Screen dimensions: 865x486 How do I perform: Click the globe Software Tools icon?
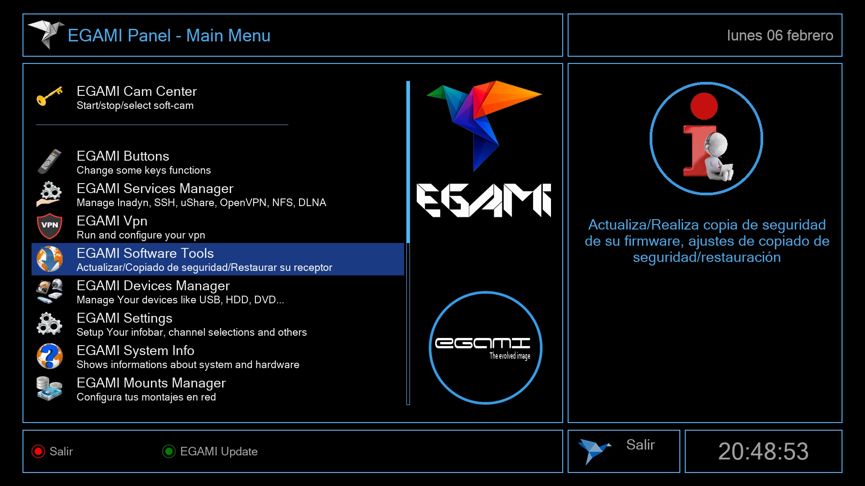click(x=50, y=259)
